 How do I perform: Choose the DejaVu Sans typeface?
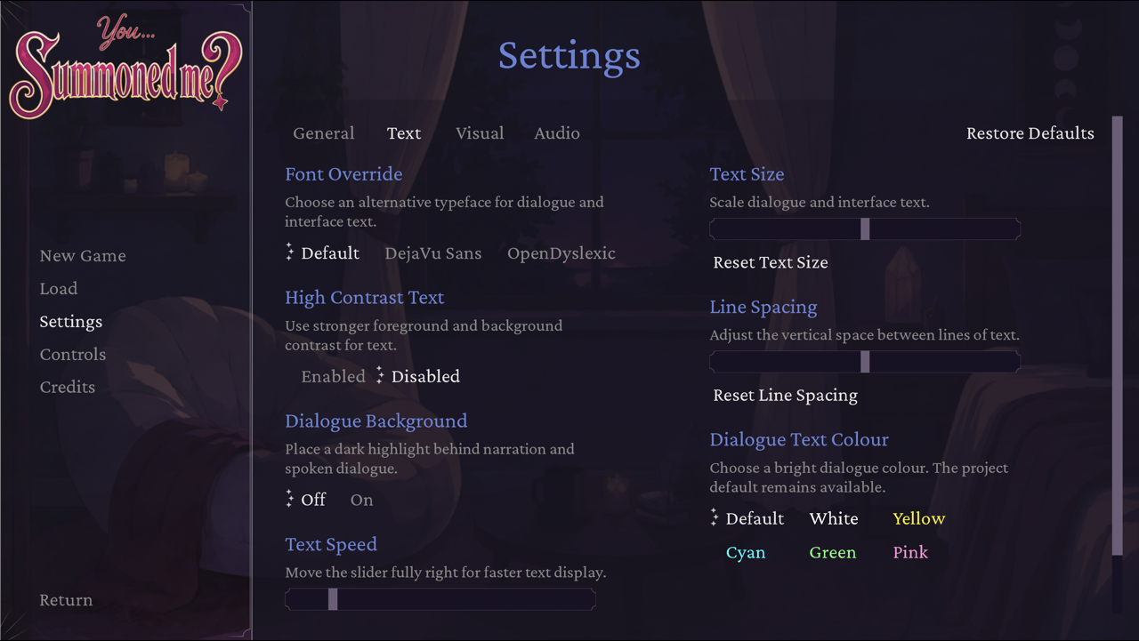[x=433, y=253]
